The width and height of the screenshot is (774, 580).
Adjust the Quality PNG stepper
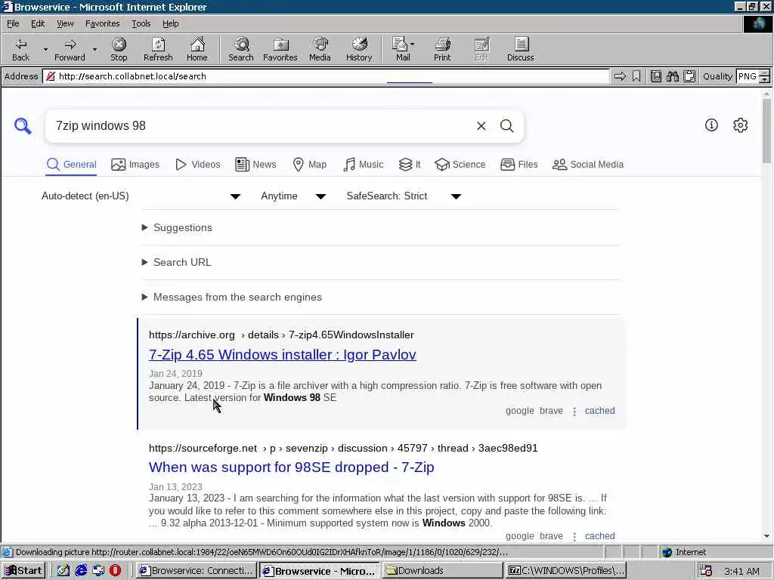pyautogui.click(x=765, y=76)
